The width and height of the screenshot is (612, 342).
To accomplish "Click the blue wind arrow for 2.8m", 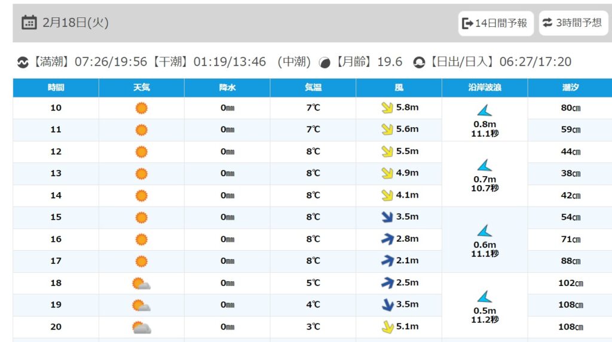I will 387,239.
